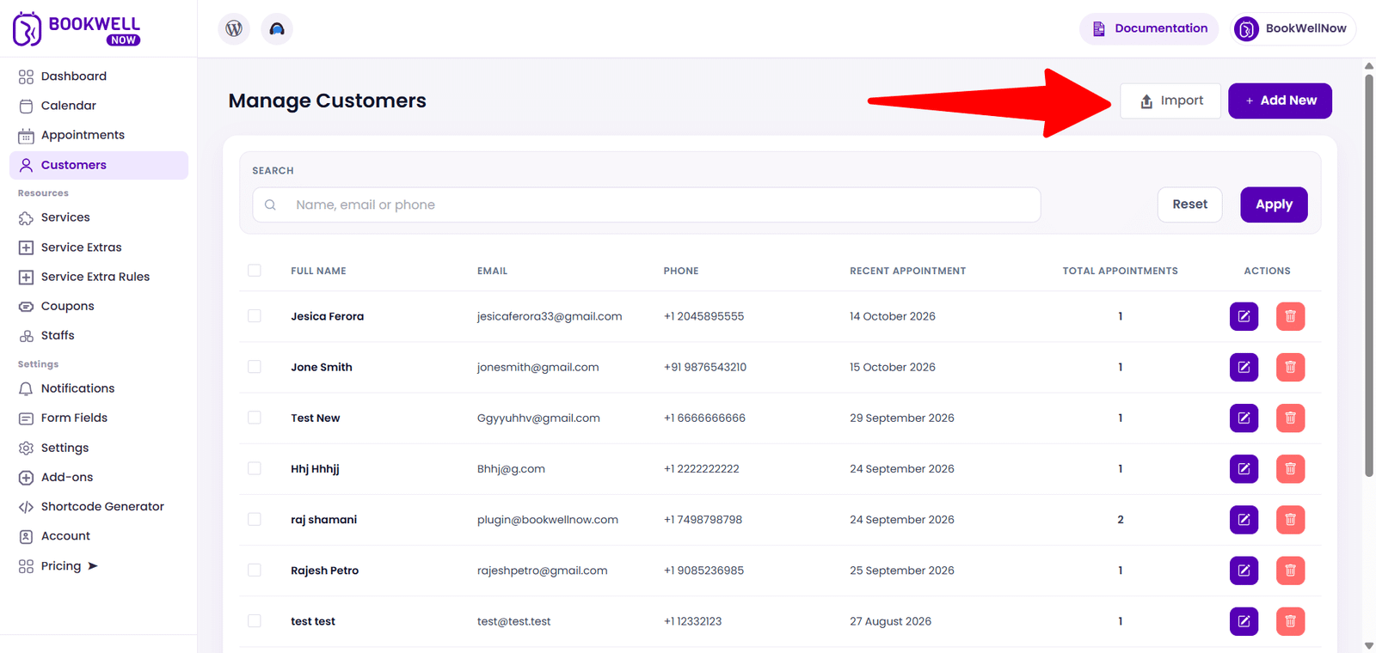Screen dimensions: 1376x653
Task: Open Account in the sidebar
Action: tap(99, 535)
